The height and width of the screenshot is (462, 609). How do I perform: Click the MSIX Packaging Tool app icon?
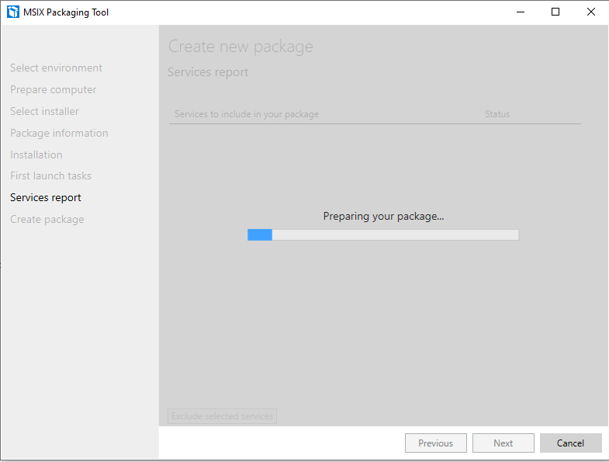click(x=12, y=12)
